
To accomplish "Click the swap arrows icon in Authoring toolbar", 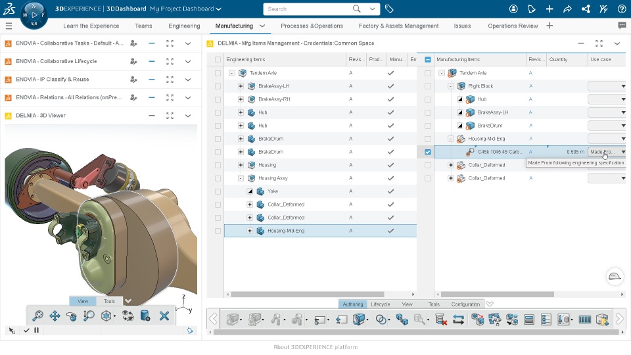I will point(458,319).
